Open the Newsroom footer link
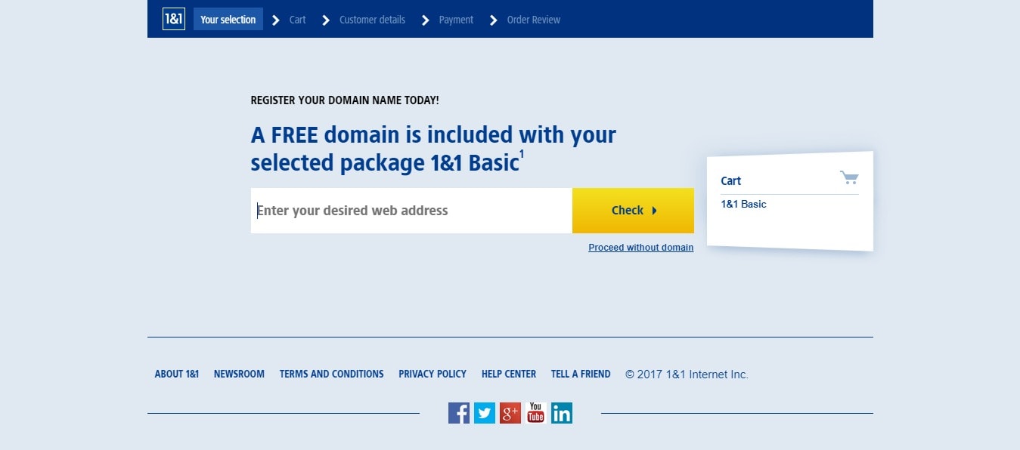 [x=239, y=374]
